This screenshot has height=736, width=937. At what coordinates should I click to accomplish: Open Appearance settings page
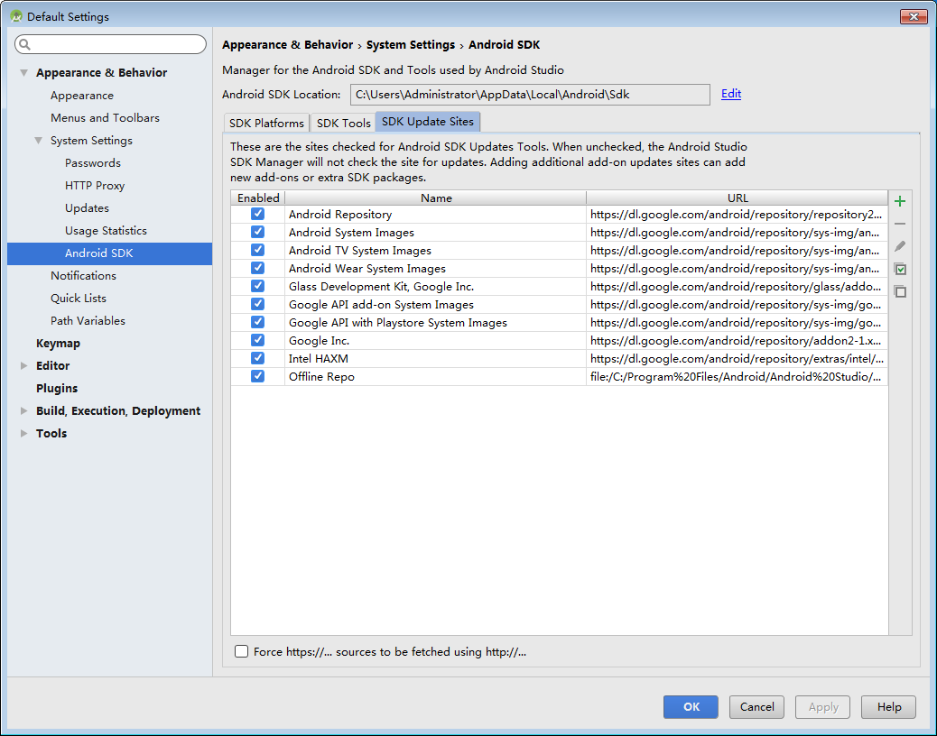82,96
